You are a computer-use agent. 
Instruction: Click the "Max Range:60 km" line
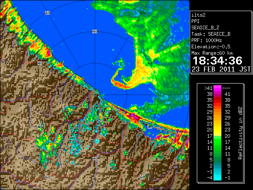[212, 53]
